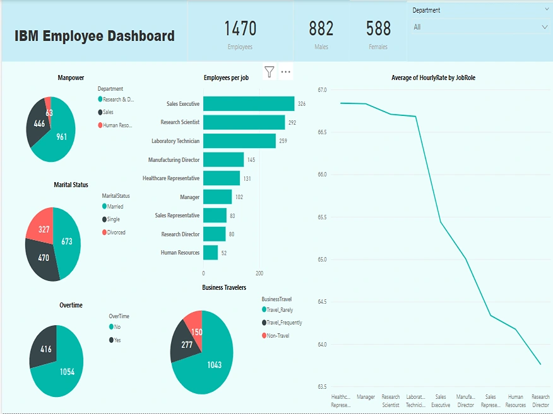This screenshot has width=553, height=414.
Task: Click the 63.5 y-axis value
Action: [323, 386]
